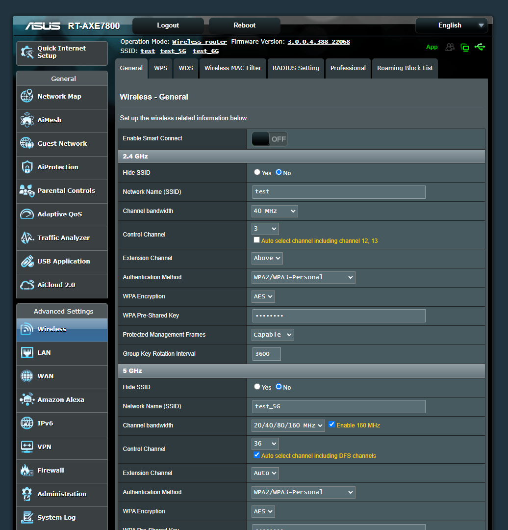Screen dimensions: 508x530
Task: Select the General wireless tab
Action: tap(131, 68)
